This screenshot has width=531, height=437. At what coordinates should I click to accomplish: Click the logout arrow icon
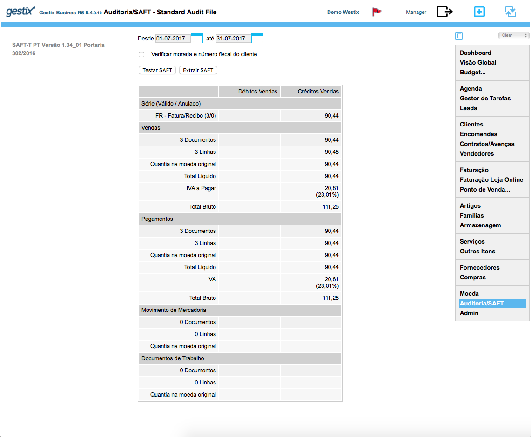(x=444, y=12)
